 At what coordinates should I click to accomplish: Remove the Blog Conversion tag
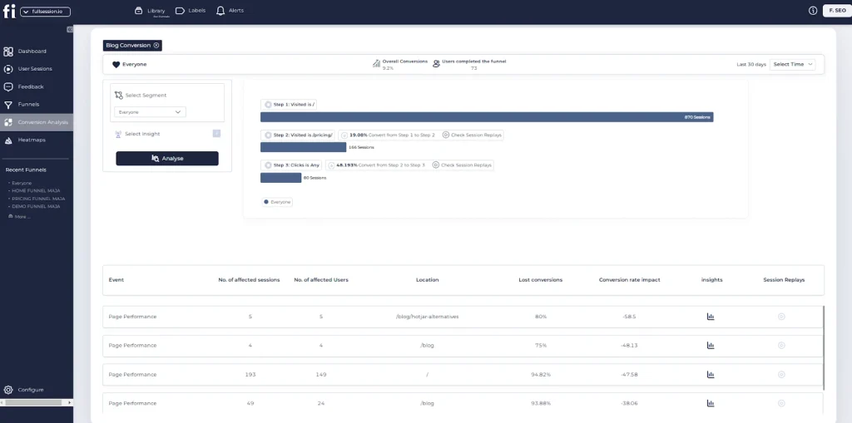(156, 46)
